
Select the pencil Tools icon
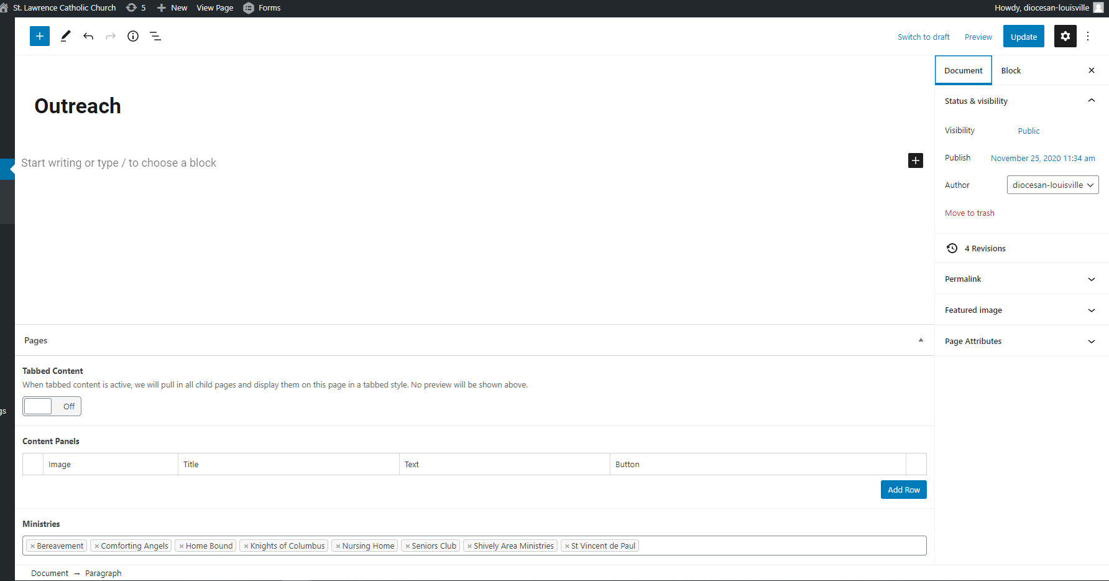65,36
